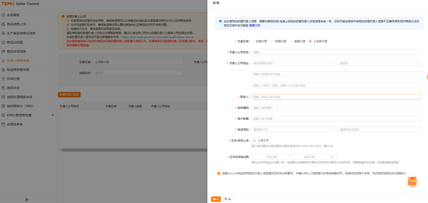Click the TEMU logo in the header

(x=7, y=4)
